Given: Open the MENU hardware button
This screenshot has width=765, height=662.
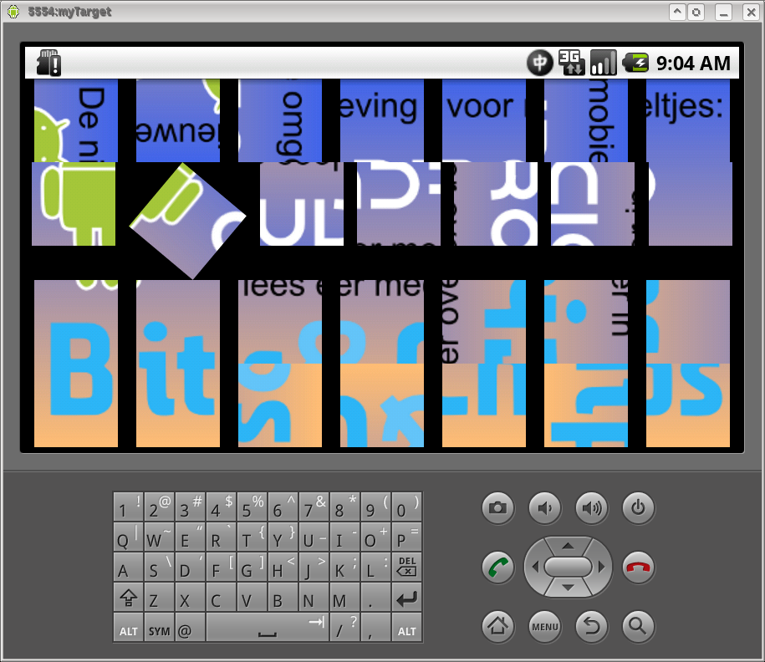Looking at the screenshot, I should pos(544,626).
